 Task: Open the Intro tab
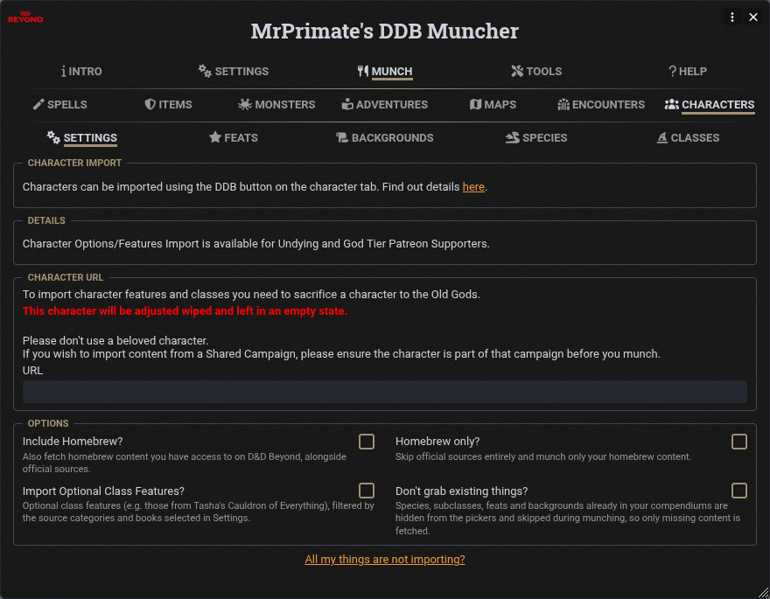[81, 71]
